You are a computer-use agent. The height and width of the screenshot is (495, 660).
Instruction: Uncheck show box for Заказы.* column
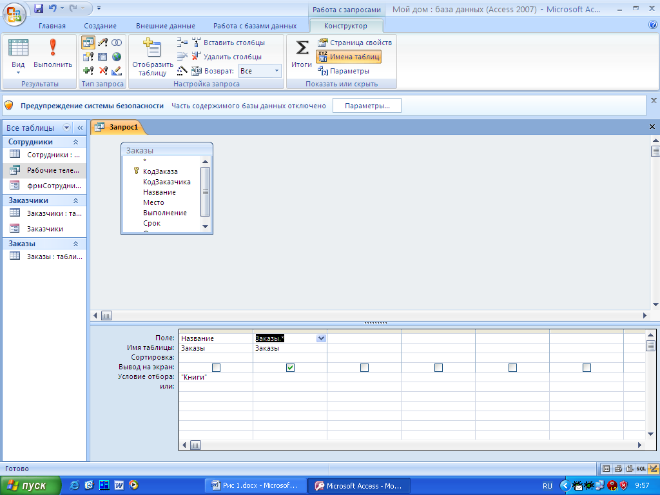[290, 368]
